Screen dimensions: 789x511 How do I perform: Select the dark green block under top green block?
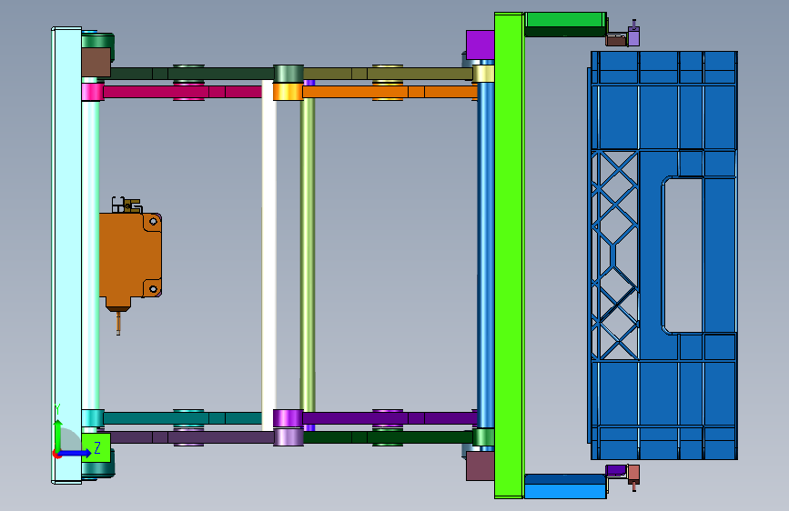[x=564, y=32]
